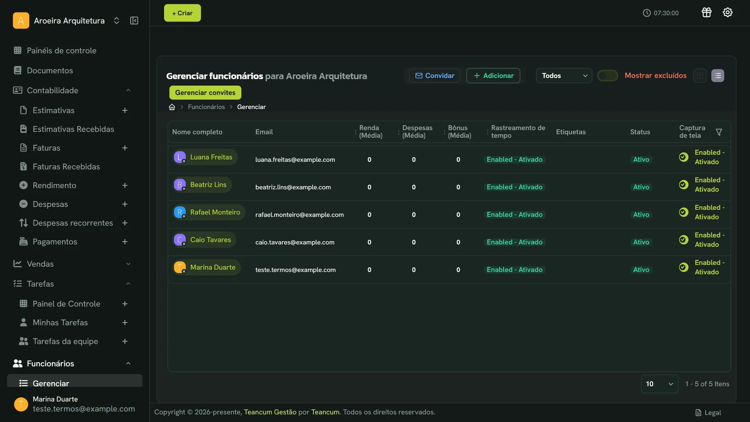
Task: Click Gerenciar convites button
Action: pyautogui.click(x=205, y=93)
